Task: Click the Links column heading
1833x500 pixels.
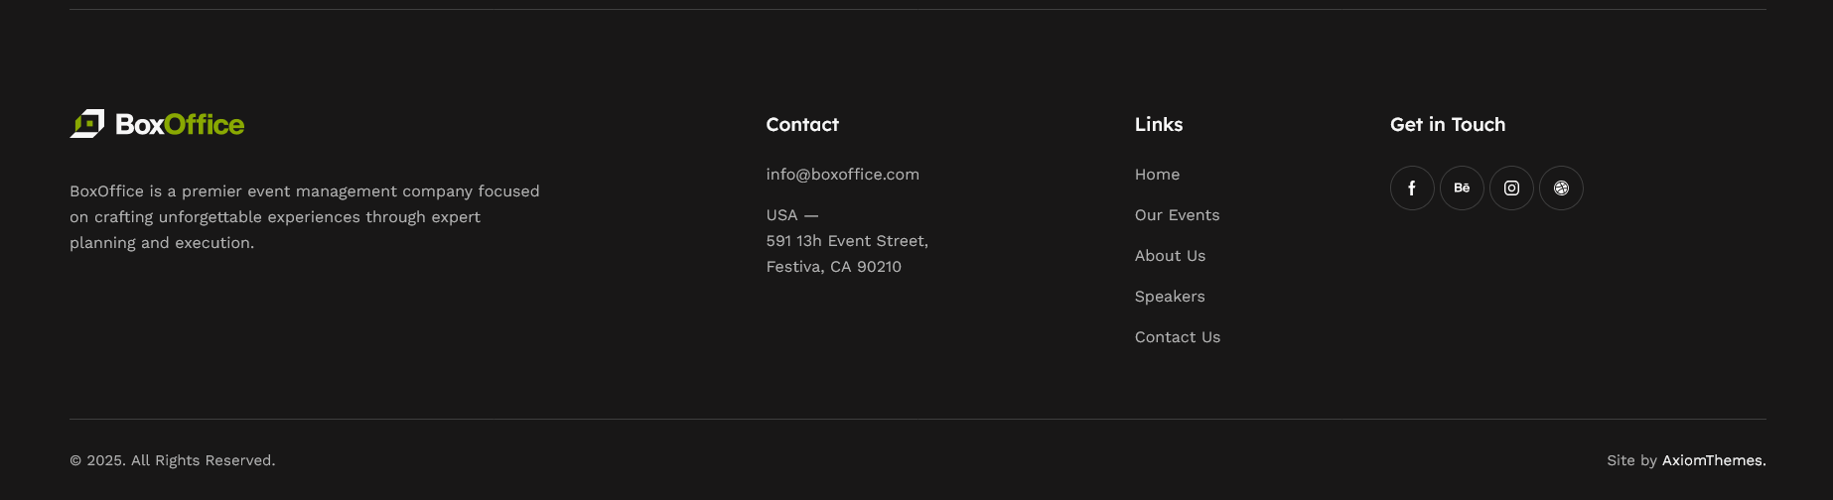Action: tap(1159, 124)
